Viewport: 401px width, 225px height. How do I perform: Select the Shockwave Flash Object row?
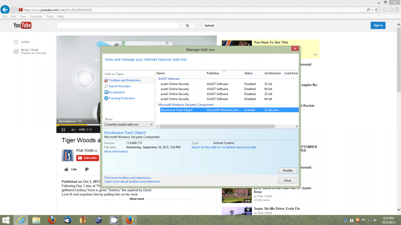[229, 110]
